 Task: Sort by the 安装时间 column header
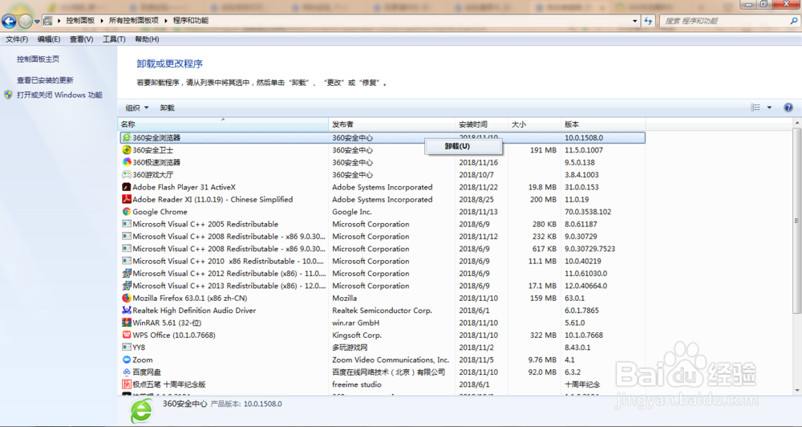(482, 124)
